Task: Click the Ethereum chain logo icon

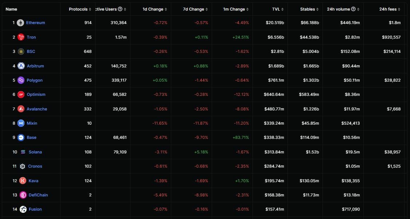Action: (x=20, y=23)
